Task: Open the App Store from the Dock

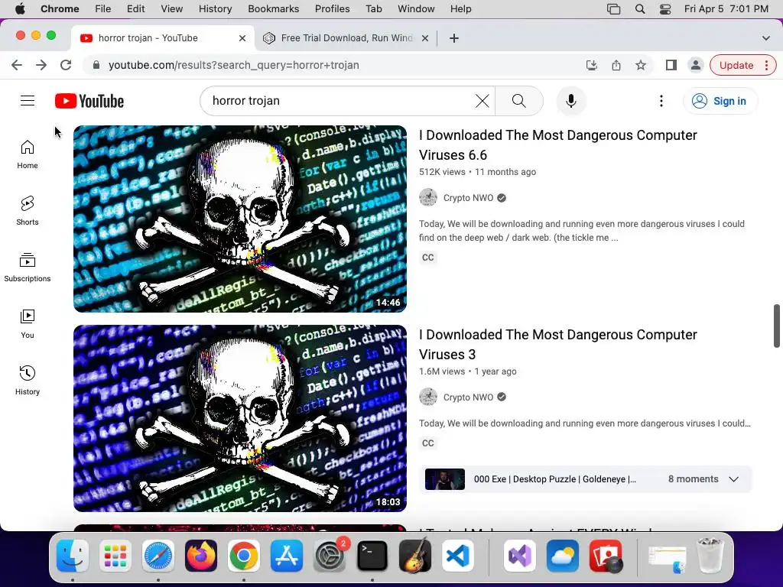Action: click(287, 556)
